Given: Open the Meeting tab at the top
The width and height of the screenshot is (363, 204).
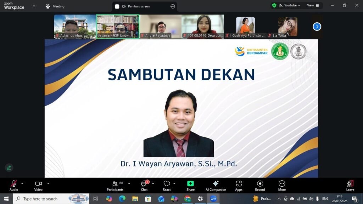Looking at the screenshot, I should (x=55, y=6).
